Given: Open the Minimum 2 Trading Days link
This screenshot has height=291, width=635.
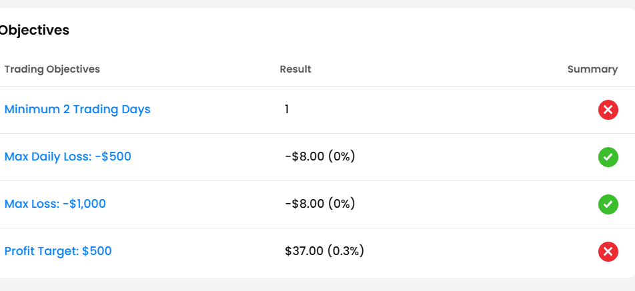Looking at the screenshot, I should (77, 109).
